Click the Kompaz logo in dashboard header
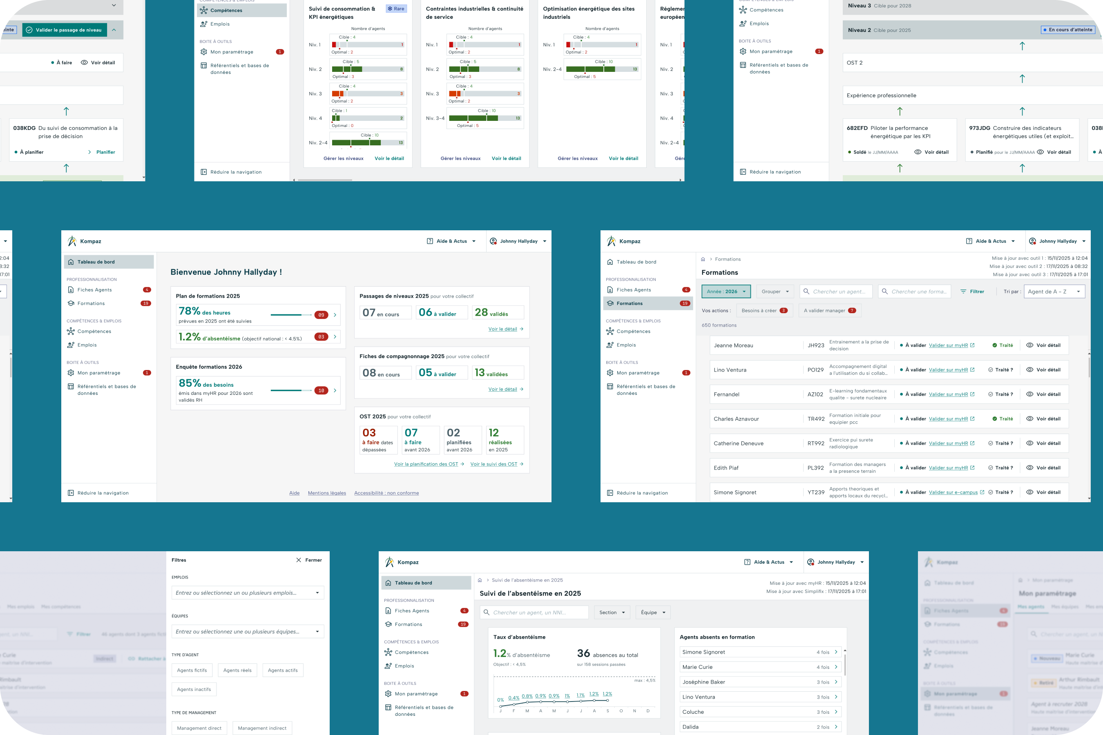 coord(72,241)
